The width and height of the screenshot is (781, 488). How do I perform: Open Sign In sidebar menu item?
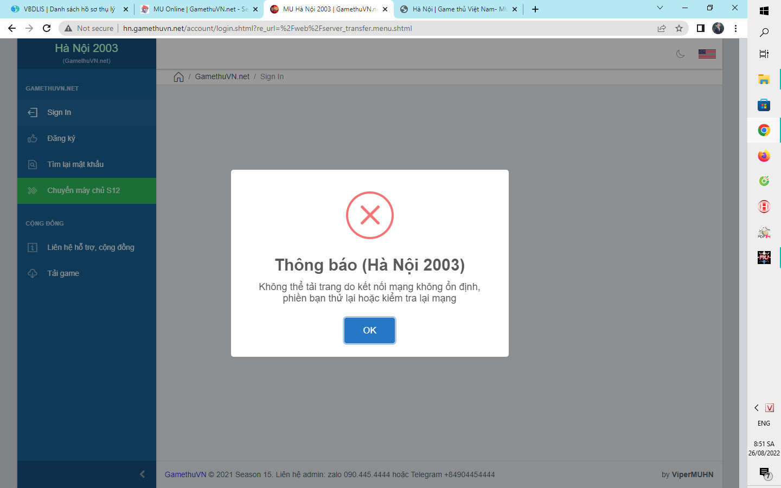59,112
